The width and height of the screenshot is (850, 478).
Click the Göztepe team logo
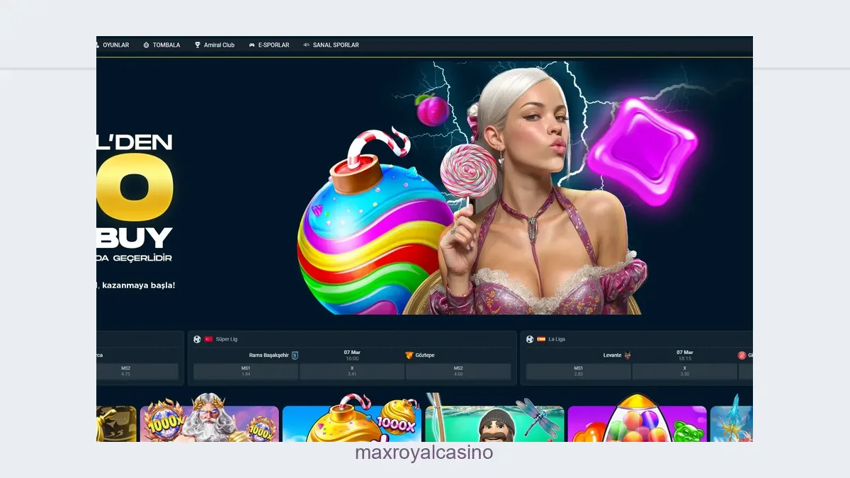click(409, 355)
